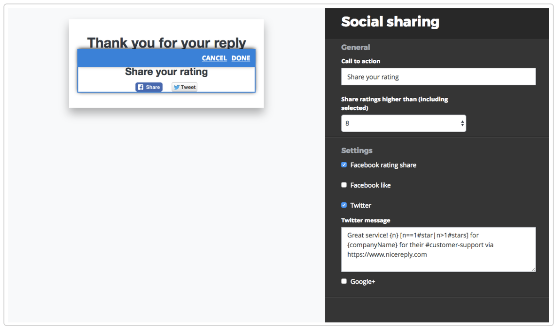Disable the Facebook rating share checkbox
The image size is (557, 331).
pyautogui.click(x=344, y=165)
